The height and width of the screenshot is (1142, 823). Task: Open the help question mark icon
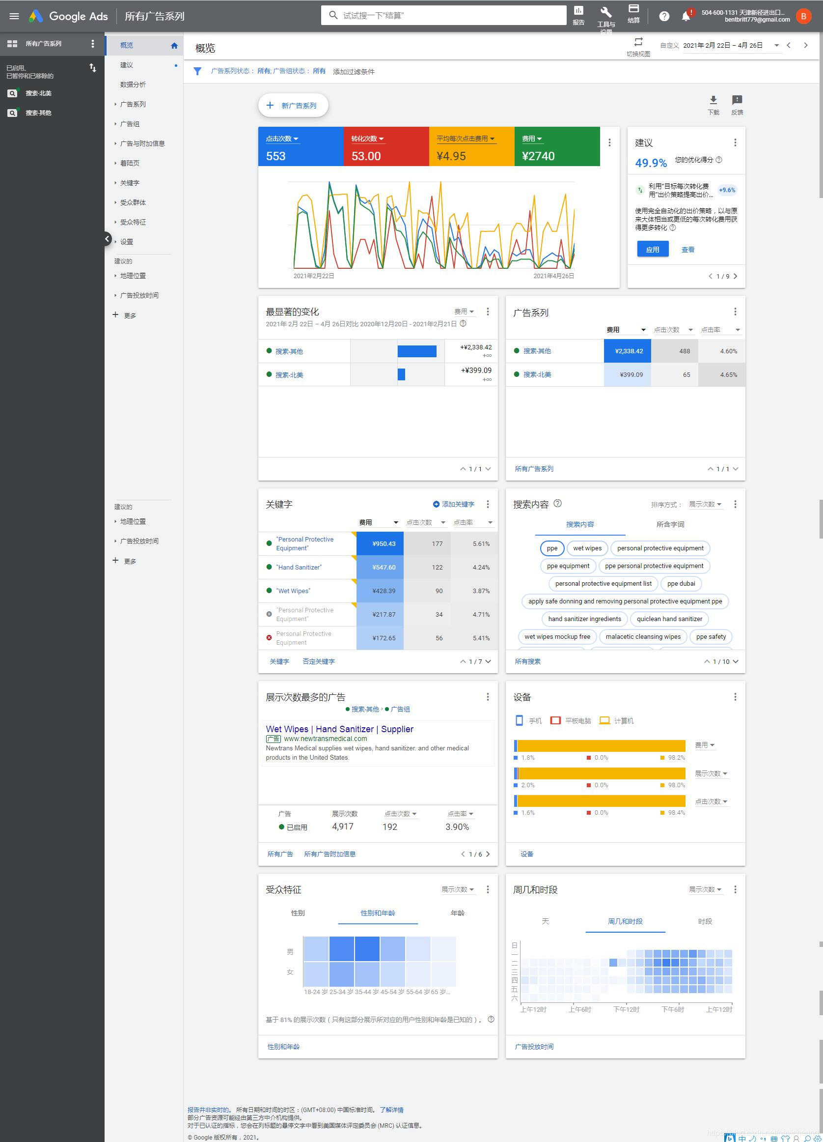point(664,16)
